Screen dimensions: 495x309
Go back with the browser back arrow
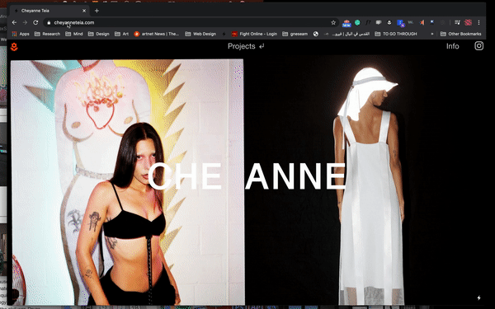point(14,22)
